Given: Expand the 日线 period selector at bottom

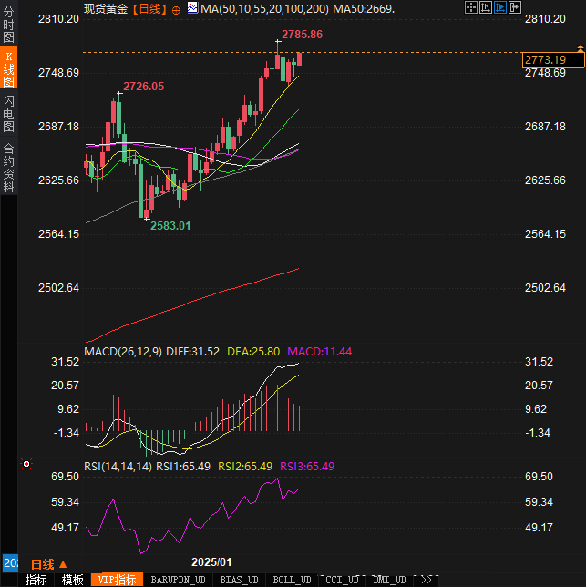Looking at the screenshot, I should tap(49, 565).
